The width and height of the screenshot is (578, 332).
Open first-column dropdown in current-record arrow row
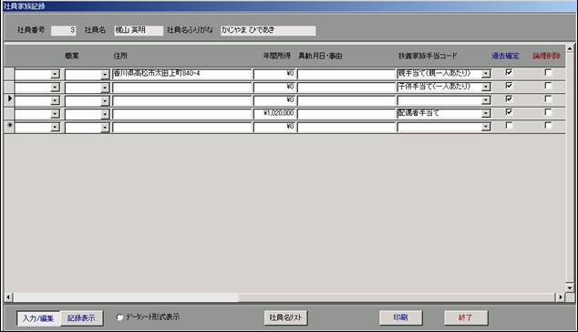(x=55, y=100)
